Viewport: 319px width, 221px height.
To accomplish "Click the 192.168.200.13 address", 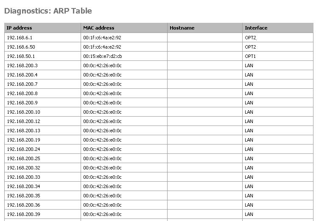I will 24,131.
